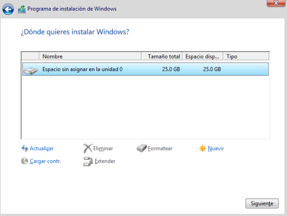Click the Formatear drive icon
The width and height of the screenshot is (287, 216).
[x=141, y=148]
